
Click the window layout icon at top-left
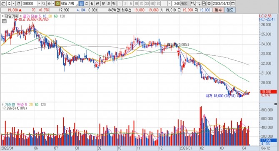tap(3, 3)
